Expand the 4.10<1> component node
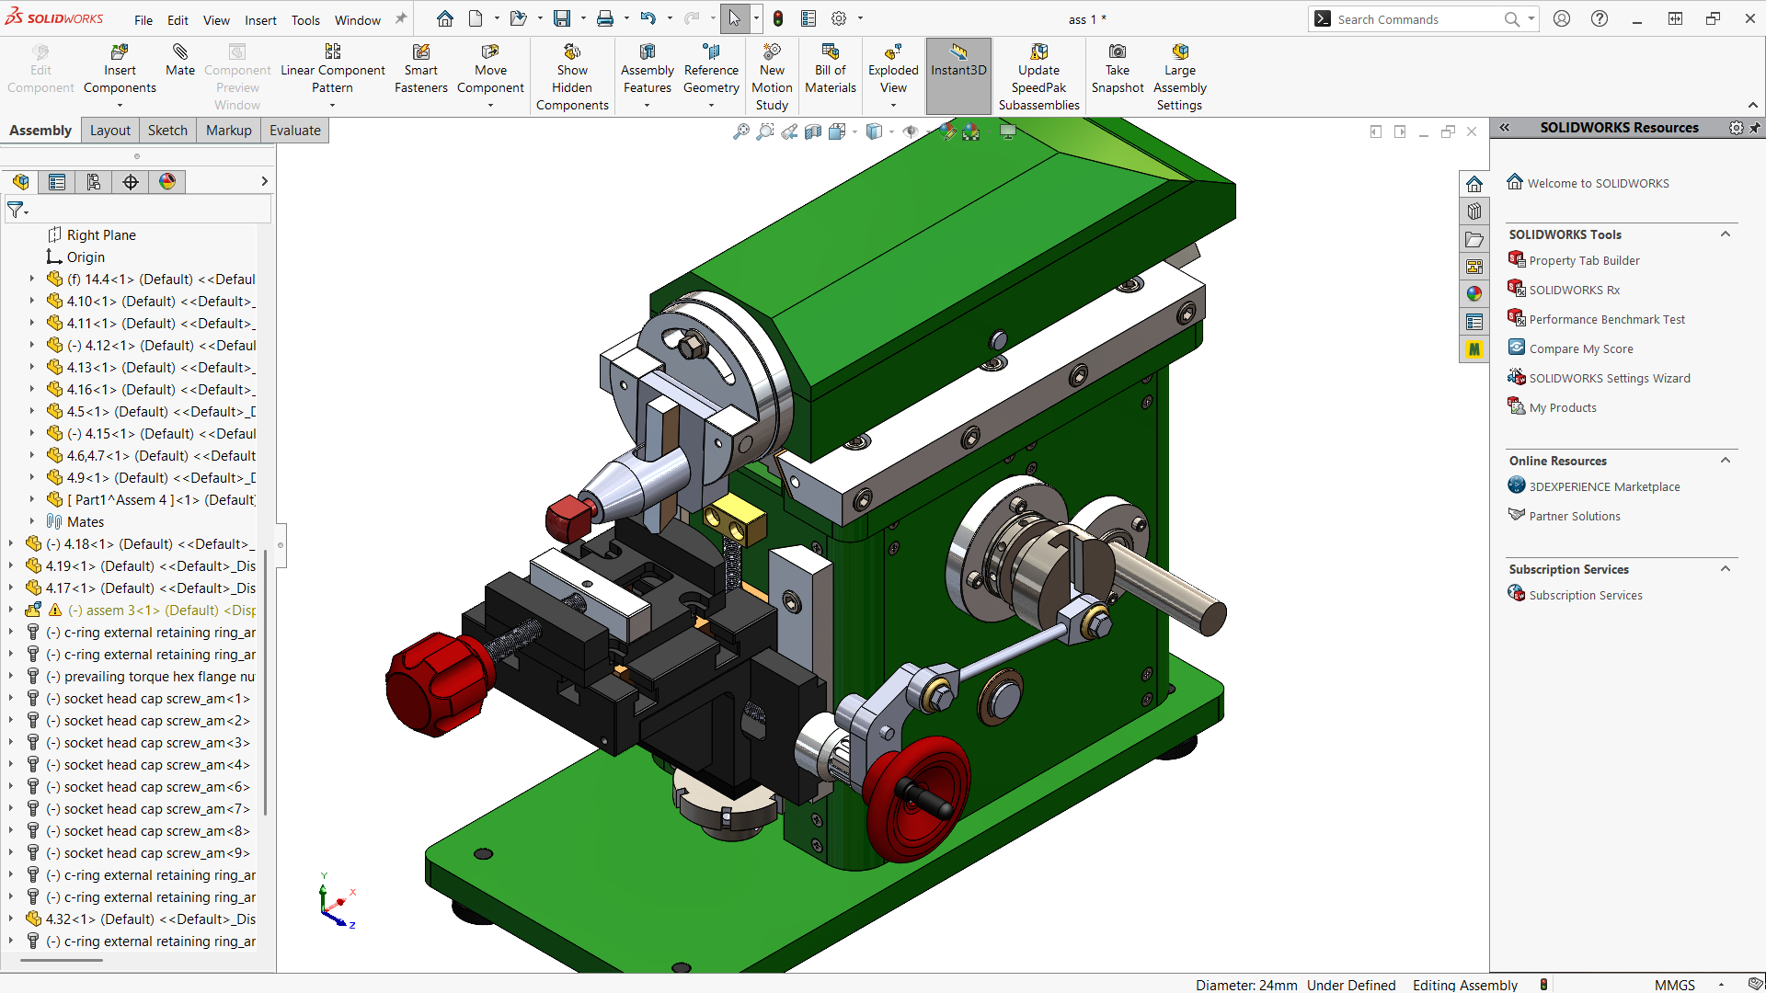The height and width of the screenshot is (993, 1766). (x=32, y=301)
